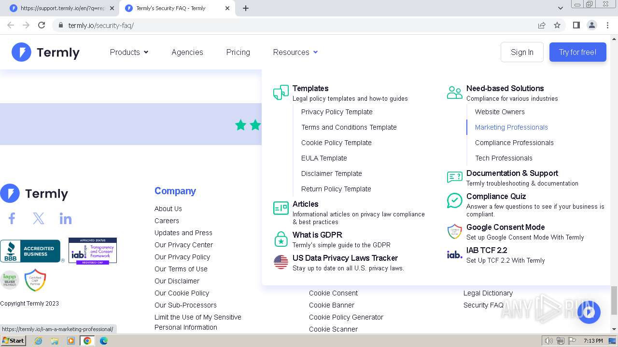Open the Cookie Policy Generator footer link
Screen dimensions: 618x347
(346, 317)
